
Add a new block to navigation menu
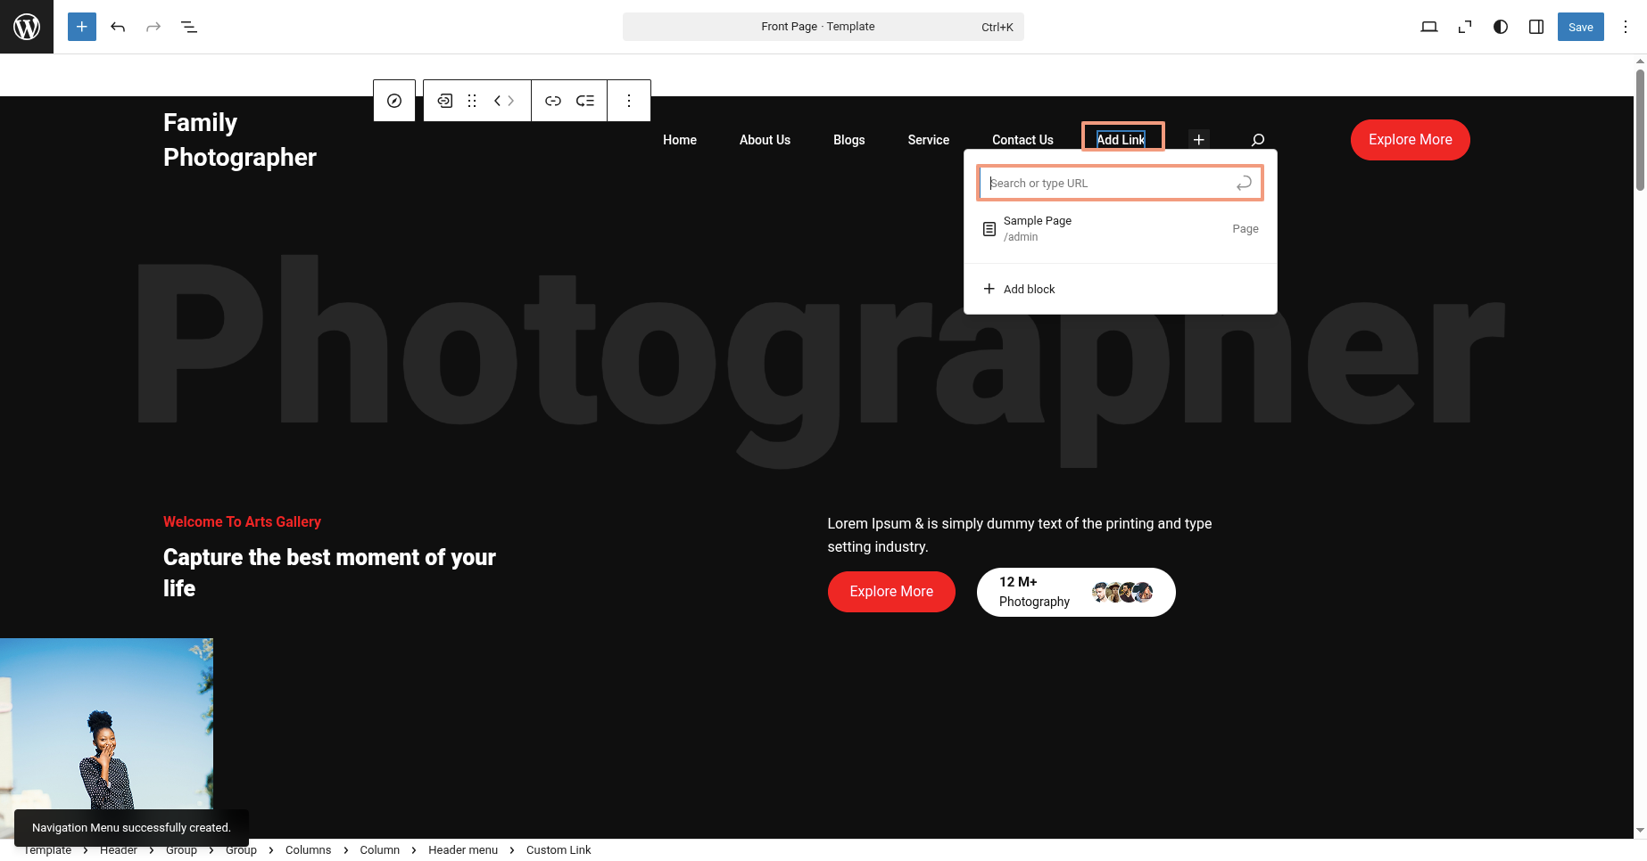(1199, 140)
